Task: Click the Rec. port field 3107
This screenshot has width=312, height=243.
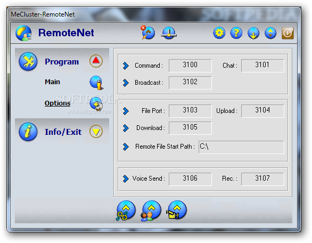Action: (262, 179)
